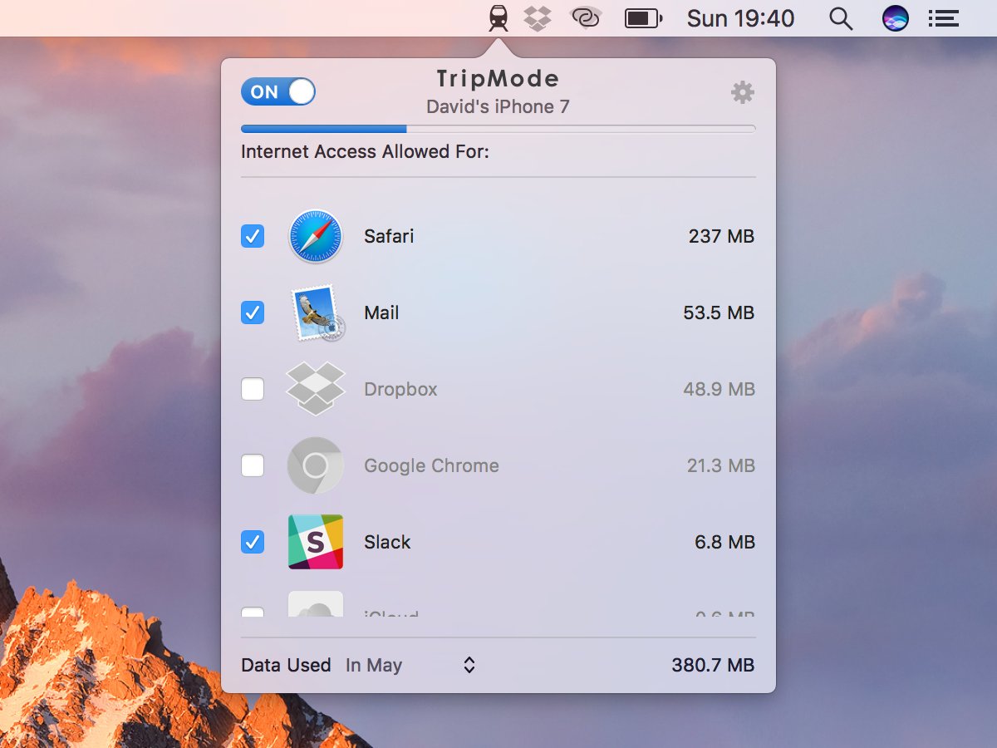Image resolution: width=997 pixels, height=748 pixels.
Task: Click the Mail stamp app icon
Action: 317,312
